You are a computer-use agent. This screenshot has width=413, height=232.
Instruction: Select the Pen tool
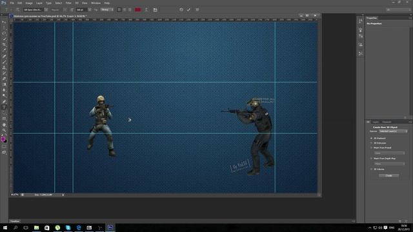pyautogui.click(x=4, y=102)
